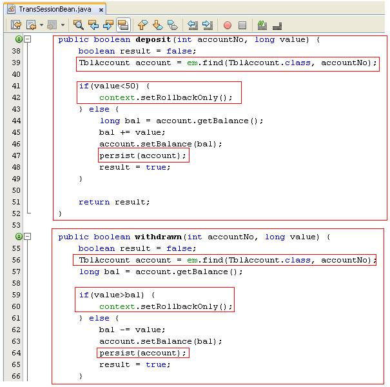Click the deposit method name
390x387 pixels.
tap(153, 39)
